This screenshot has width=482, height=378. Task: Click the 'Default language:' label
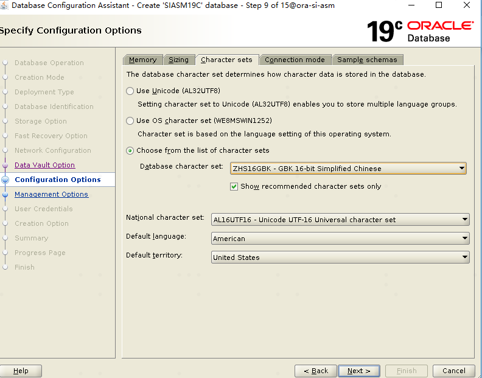pyautogui.click(x=156, y=236)
